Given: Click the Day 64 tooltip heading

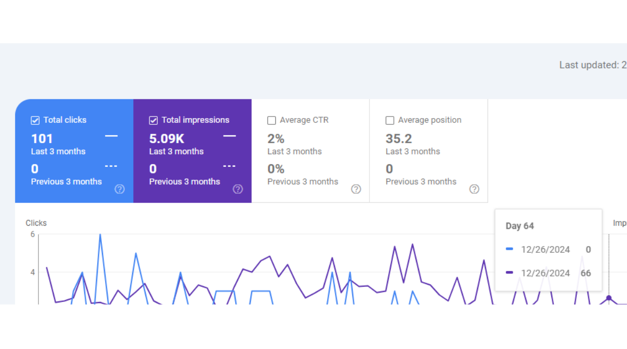Looking at the screenshot, I should tap(520, 226).
